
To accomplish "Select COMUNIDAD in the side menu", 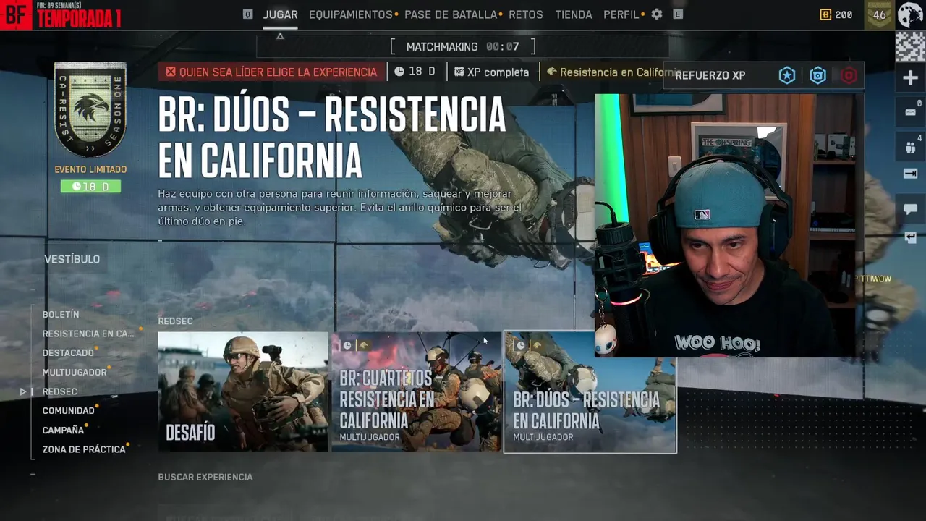I will (x=68, y=411).
